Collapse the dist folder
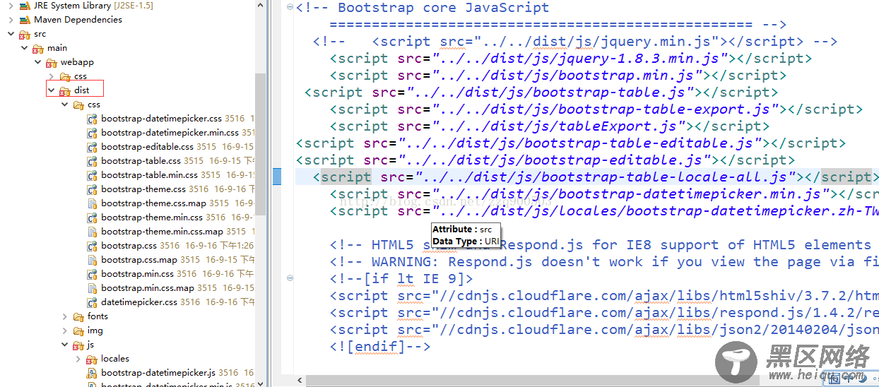 click(x=51, y=90)
